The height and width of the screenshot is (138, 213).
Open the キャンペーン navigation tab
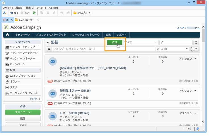(x=22, y=35)
